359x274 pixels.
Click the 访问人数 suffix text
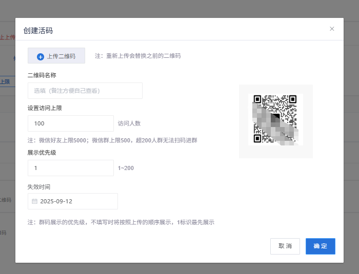[129, 123]
